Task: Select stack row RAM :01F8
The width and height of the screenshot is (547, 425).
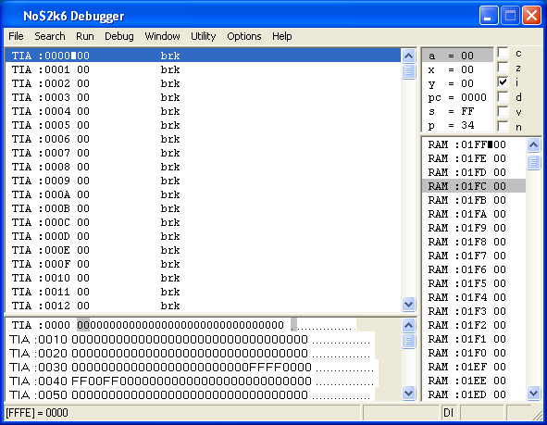Action: point(474,242)
